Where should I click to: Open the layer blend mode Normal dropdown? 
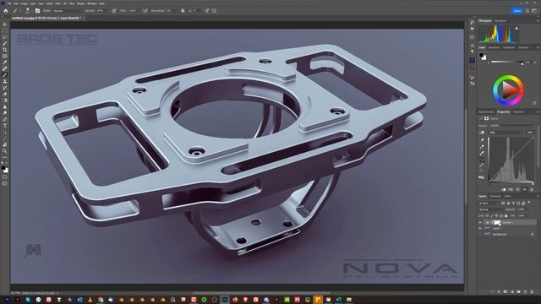(491, 209)
